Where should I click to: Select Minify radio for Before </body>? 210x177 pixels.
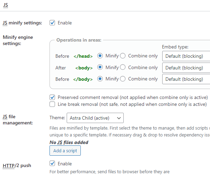[x=100, y=79]
